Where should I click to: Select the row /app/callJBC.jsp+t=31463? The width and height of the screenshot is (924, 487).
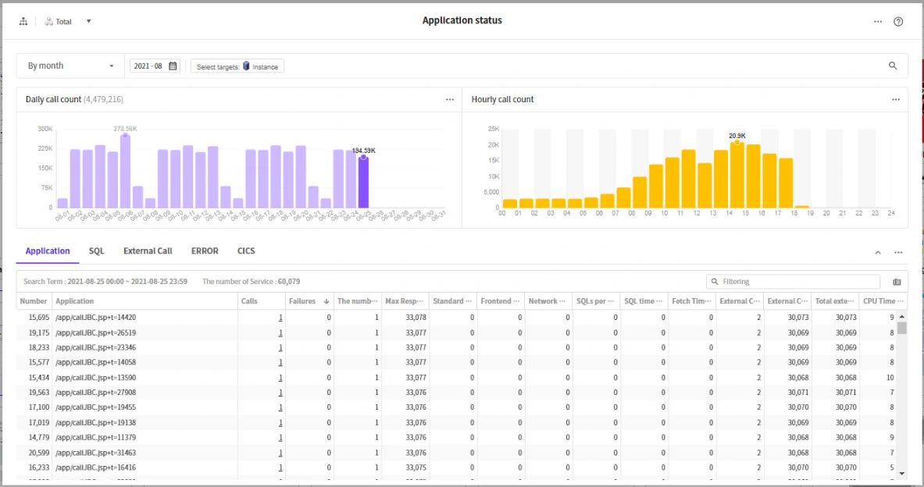pos(457,453)
